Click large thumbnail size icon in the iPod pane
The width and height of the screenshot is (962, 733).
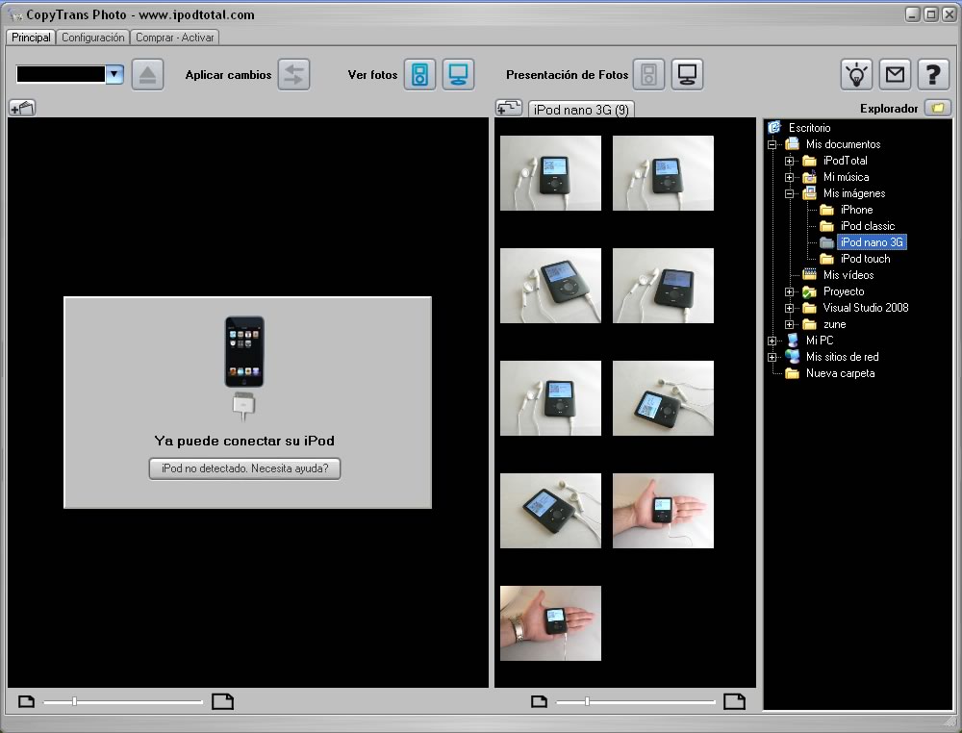(x=223, y=701)
